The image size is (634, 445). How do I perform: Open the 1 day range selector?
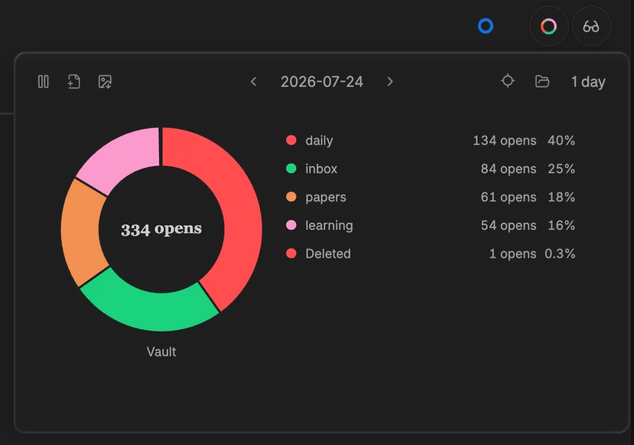click(x=588, y=82)
